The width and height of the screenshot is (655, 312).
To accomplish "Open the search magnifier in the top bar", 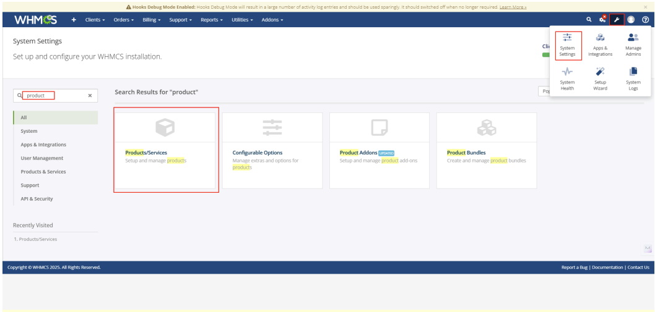I will (589, 20).
